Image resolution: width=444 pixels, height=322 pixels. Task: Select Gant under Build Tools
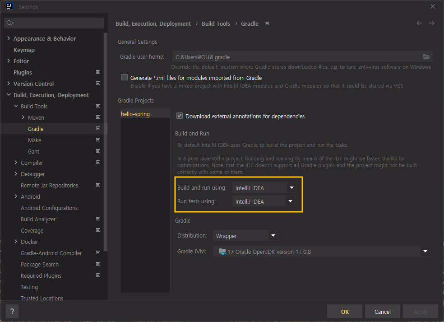tap(33, 151)
